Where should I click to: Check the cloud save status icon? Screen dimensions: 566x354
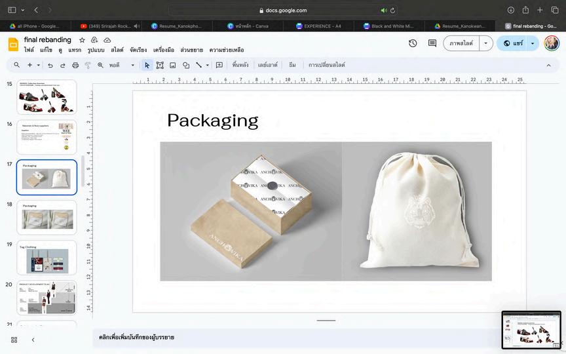(107, 40)
